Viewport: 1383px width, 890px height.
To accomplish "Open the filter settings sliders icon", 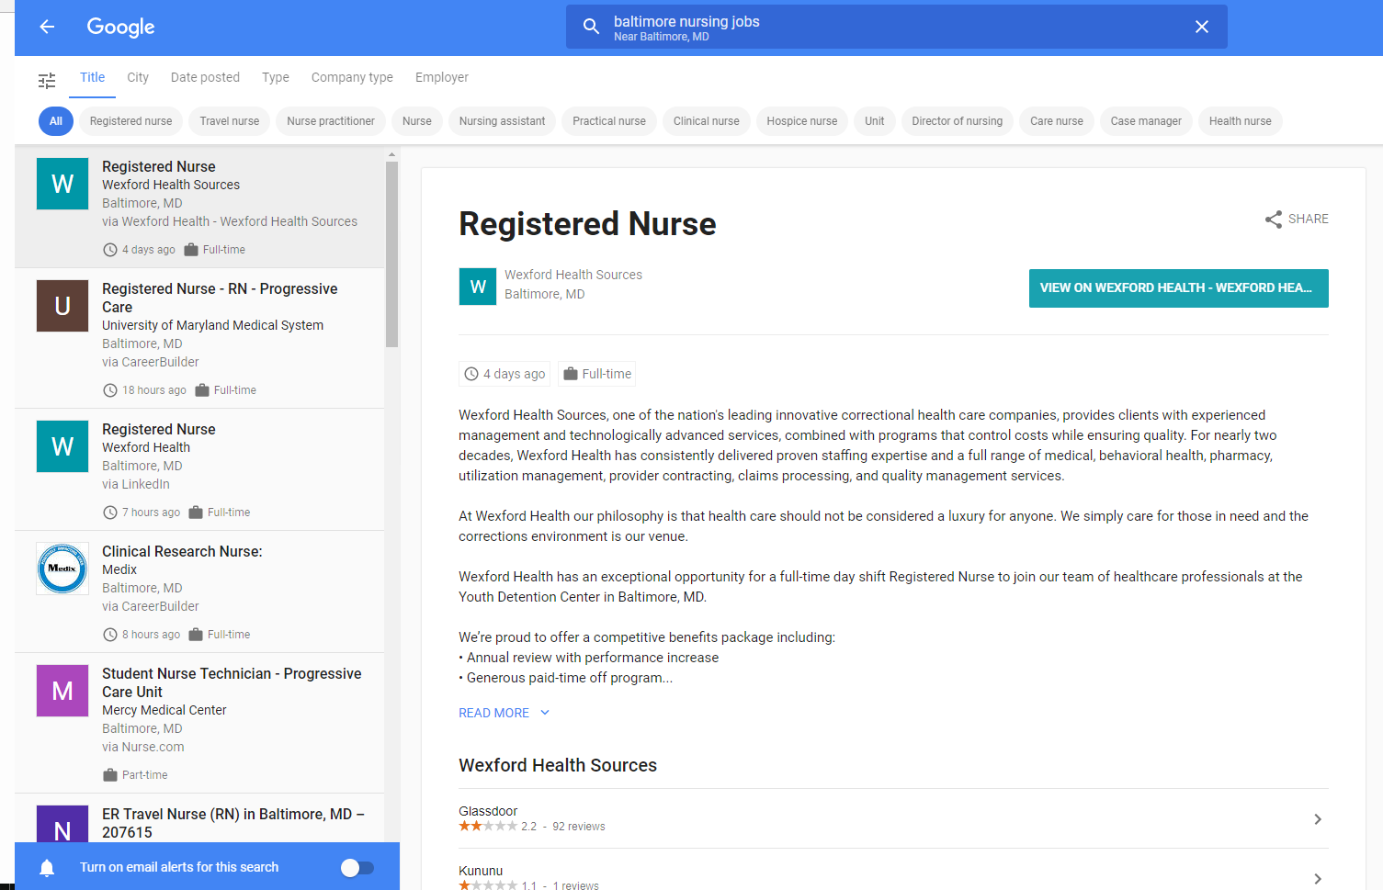I will (47, 81).
